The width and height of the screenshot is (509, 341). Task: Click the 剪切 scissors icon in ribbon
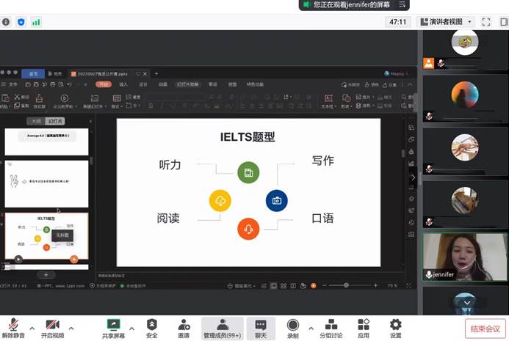[x=18, y=97]
